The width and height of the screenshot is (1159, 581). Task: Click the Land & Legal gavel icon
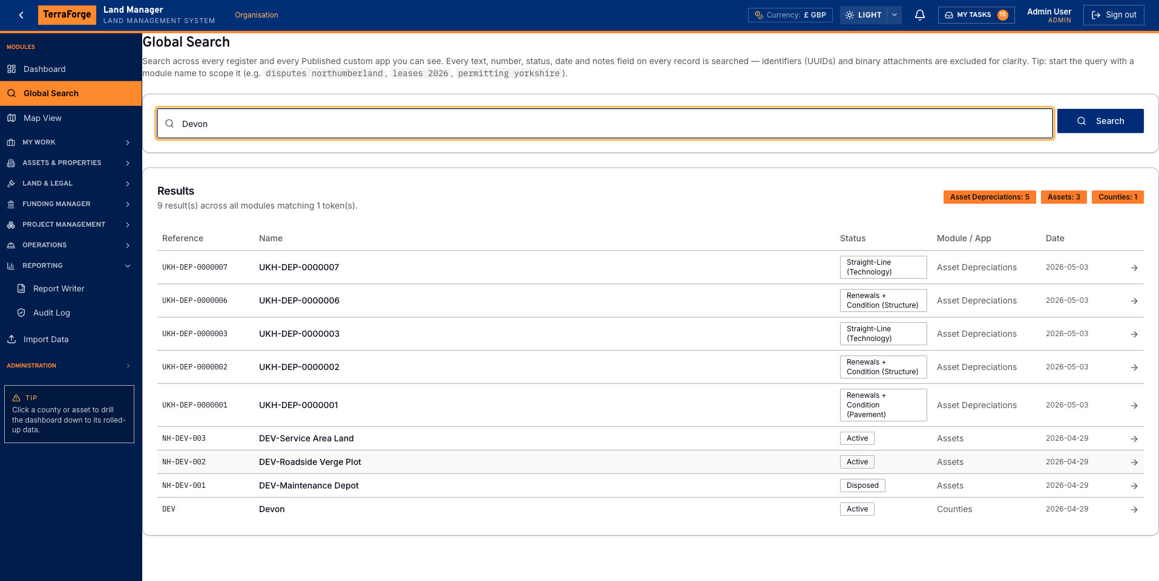(x=11, y=183)
